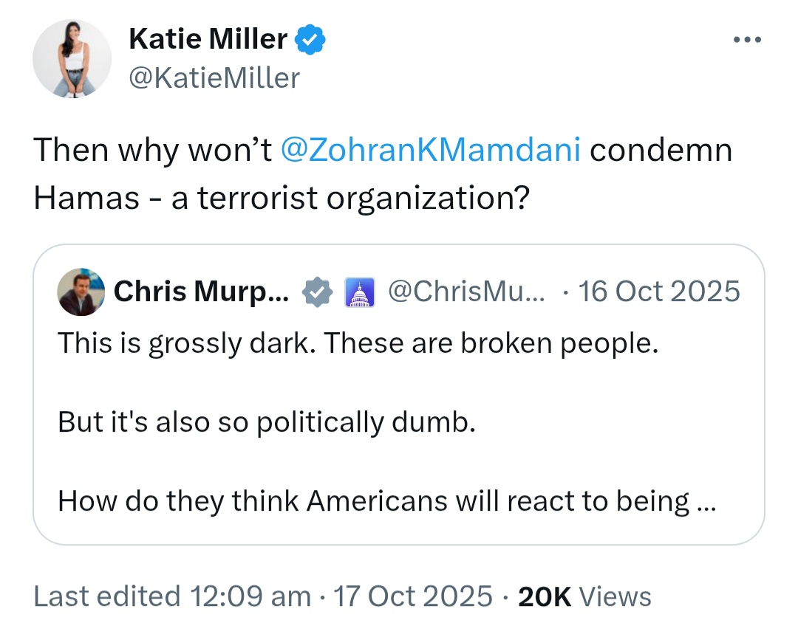The width and height of the screenshot is (798, 637).
Task: View edit history via "Last edited 12:09 am"
Action: (x=172, y=596)
